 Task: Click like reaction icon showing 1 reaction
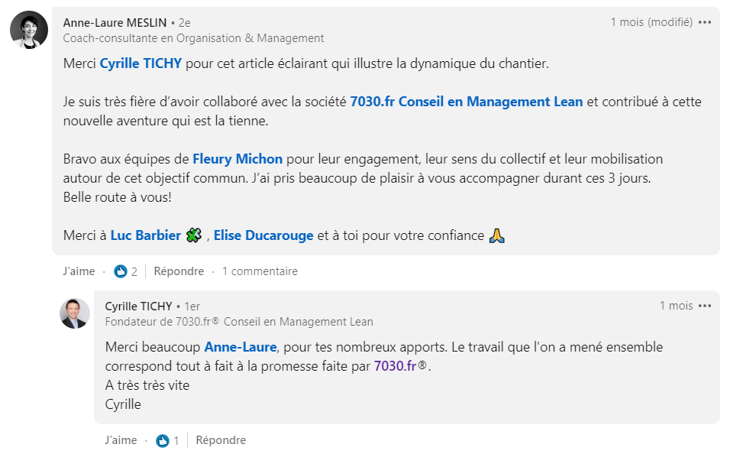[163, 440]
